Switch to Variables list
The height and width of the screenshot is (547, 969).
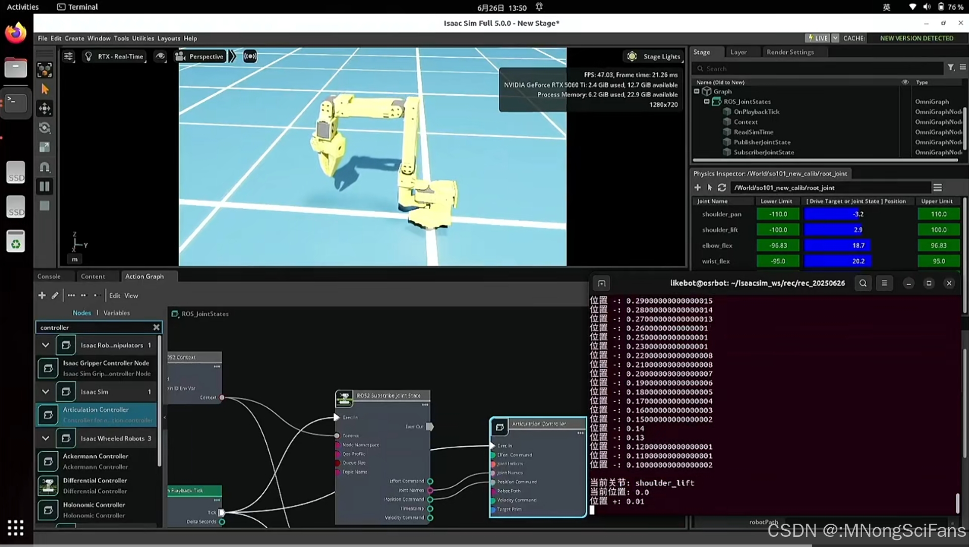pyautogui.click(x=116, y=313)
